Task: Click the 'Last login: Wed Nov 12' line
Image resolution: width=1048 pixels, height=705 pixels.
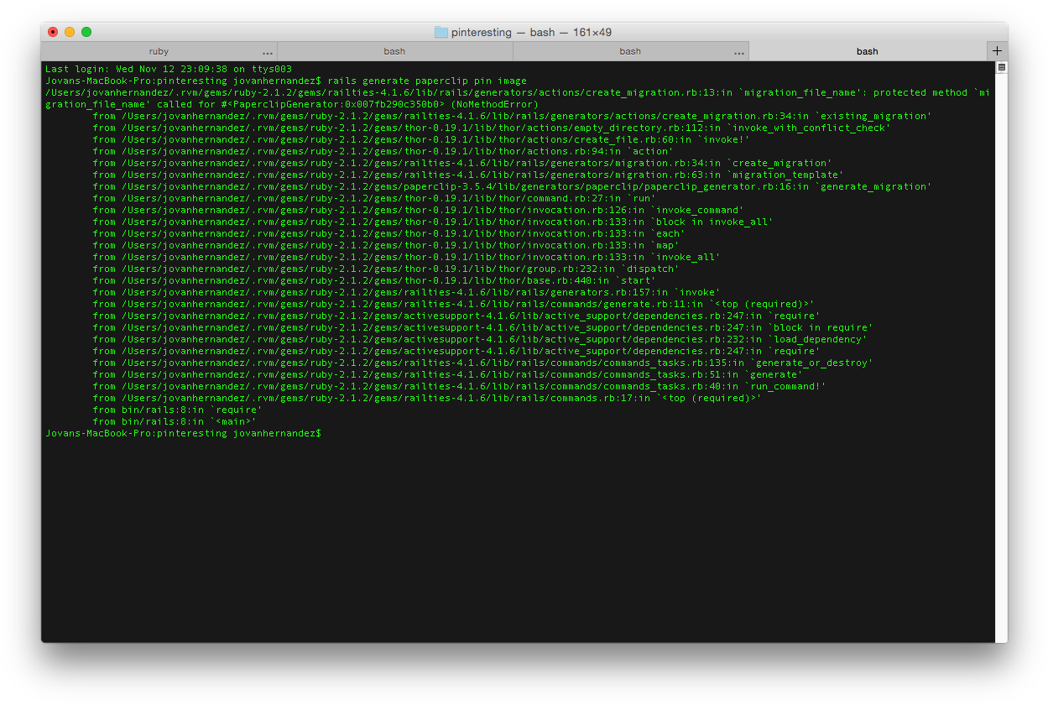Action: (x=169, y=69)
